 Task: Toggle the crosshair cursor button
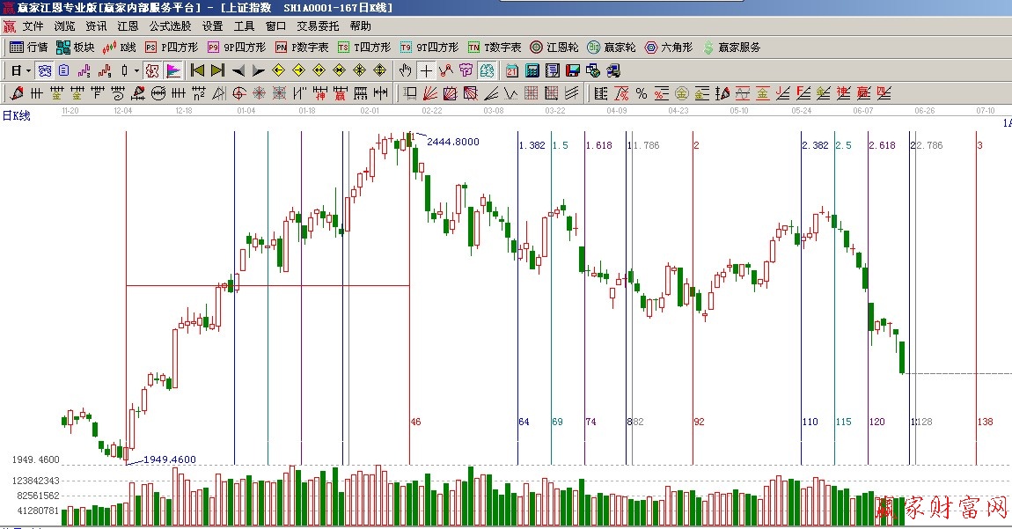pos(426,70)
